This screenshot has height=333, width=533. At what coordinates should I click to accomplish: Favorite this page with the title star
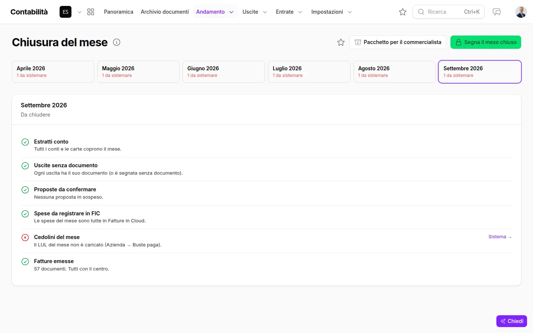(341, 42)
